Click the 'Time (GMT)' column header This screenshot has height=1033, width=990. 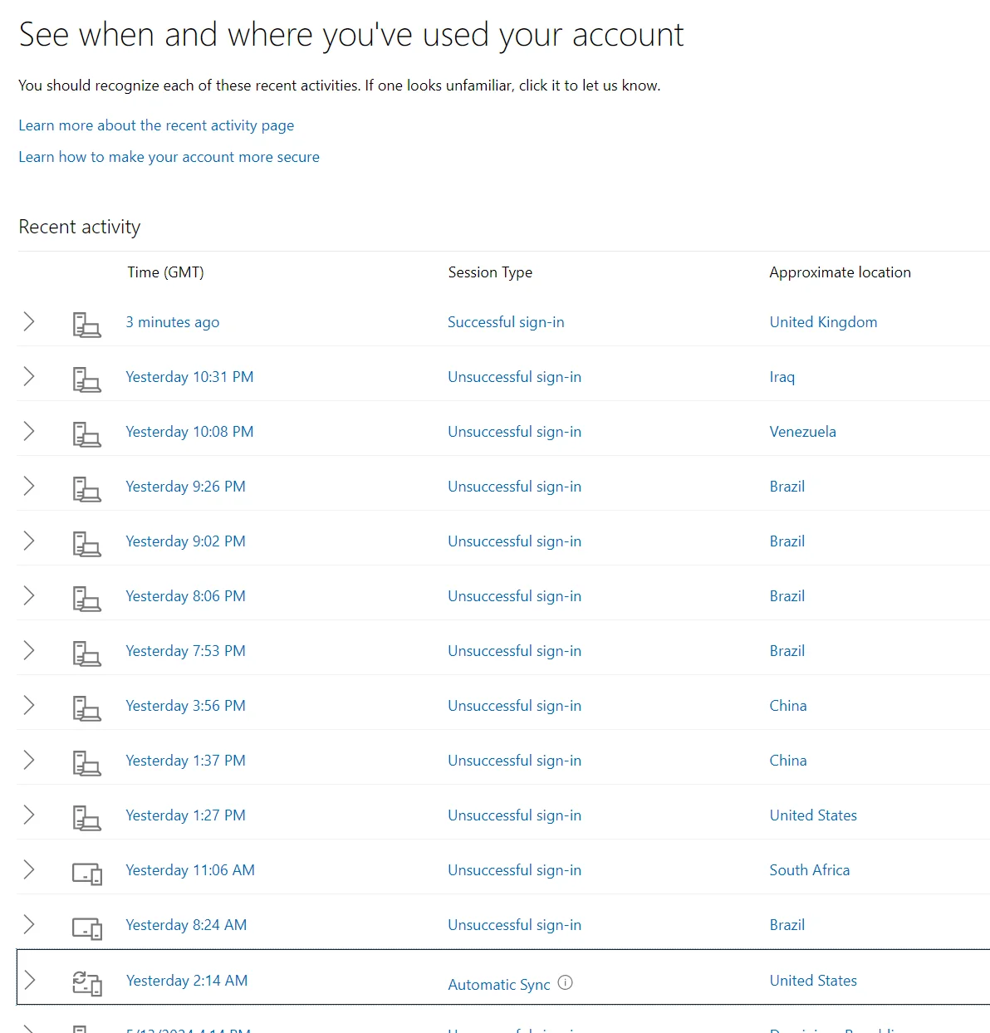click(x=165, y=272)
